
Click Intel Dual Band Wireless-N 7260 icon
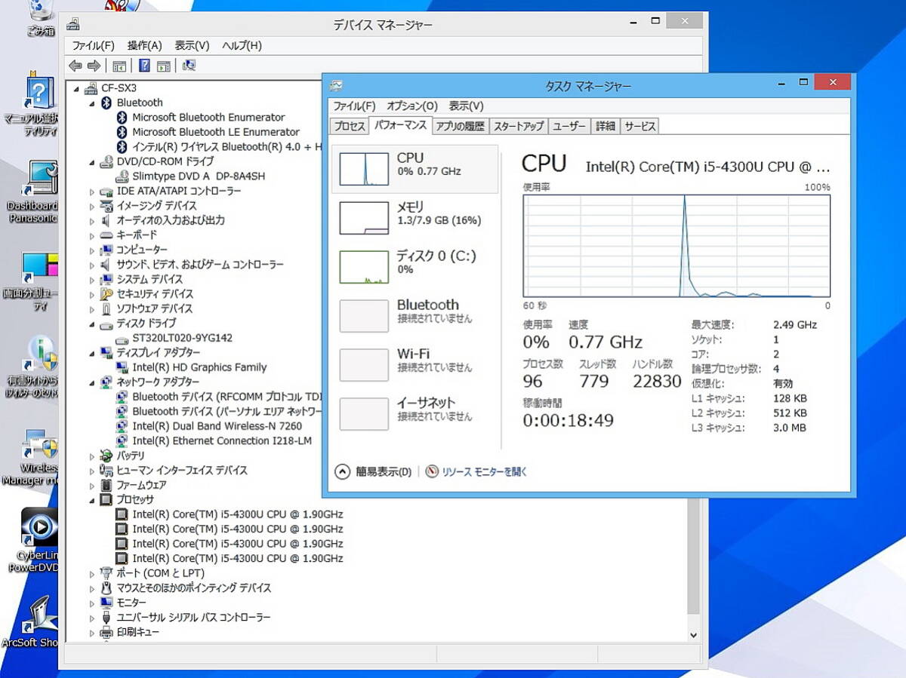(122, 427)
